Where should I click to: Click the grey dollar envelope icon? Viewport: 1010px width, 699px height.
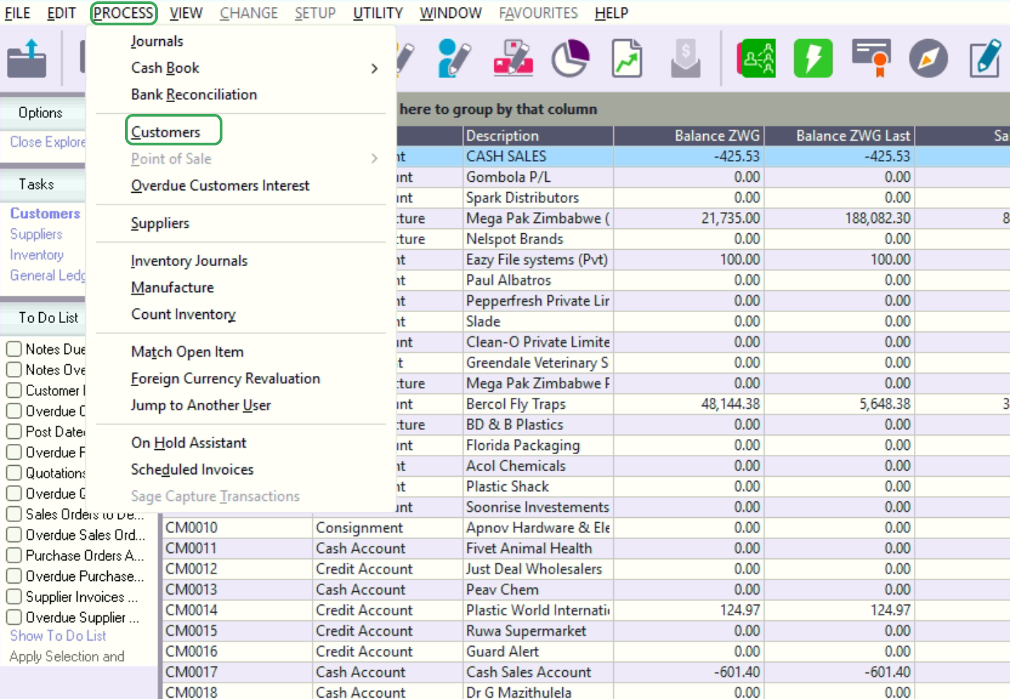[x=685, y=58]
